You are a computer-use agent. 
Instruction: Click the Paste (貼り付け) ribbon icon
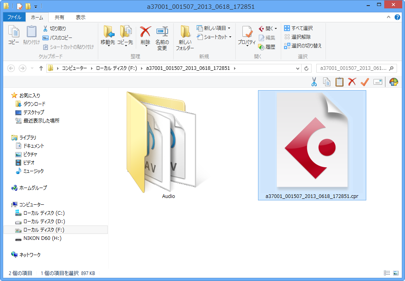click(32, 35)
